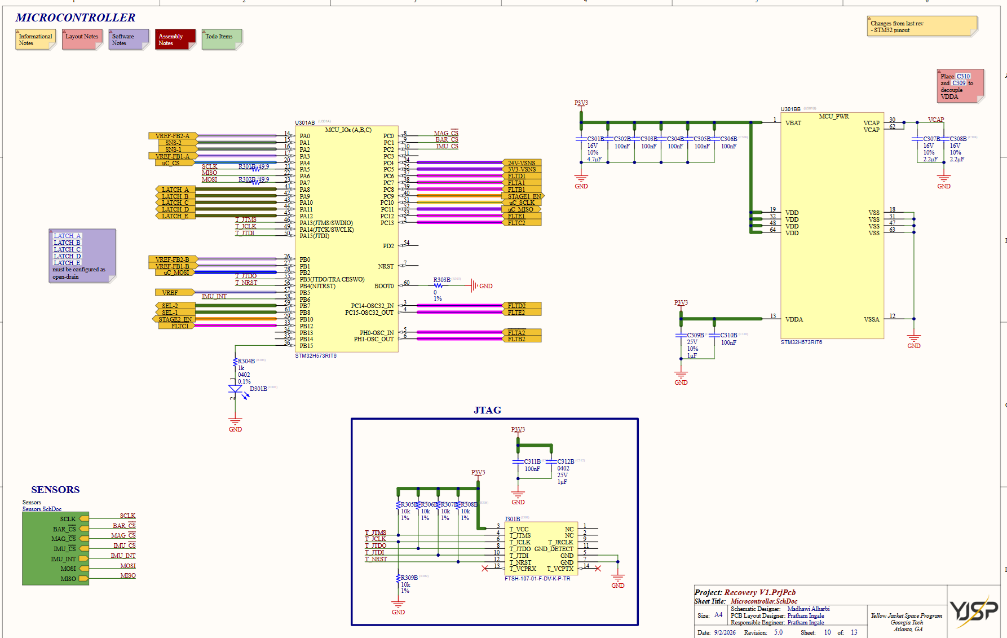
Task: Select the C312B 1uF capacitor in JTAG
Action: coord(551,461)
